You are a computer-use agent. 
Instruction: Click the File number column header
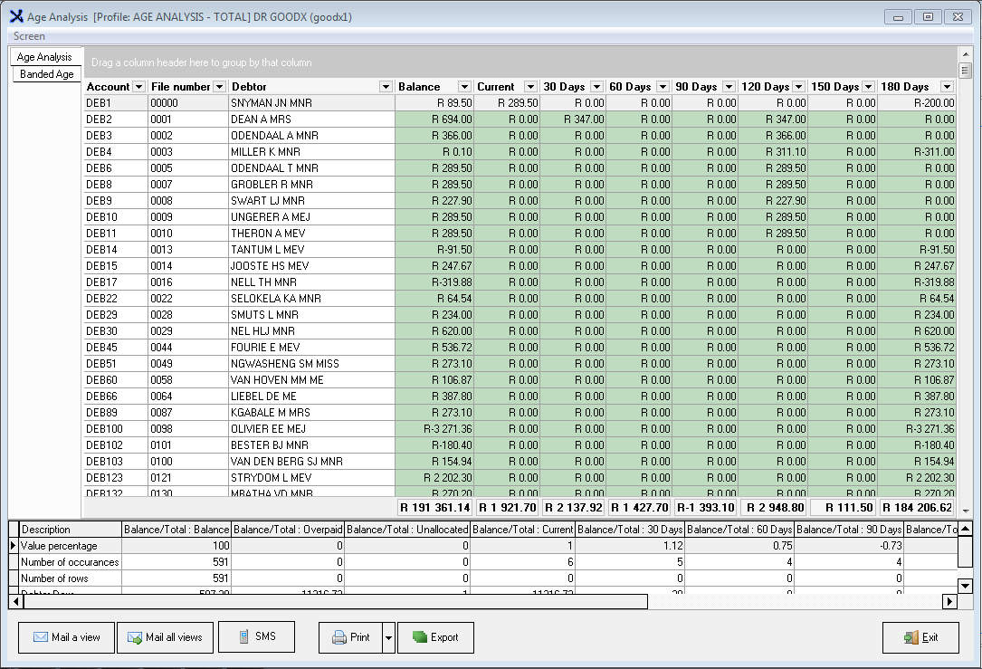tap(181, 87)
